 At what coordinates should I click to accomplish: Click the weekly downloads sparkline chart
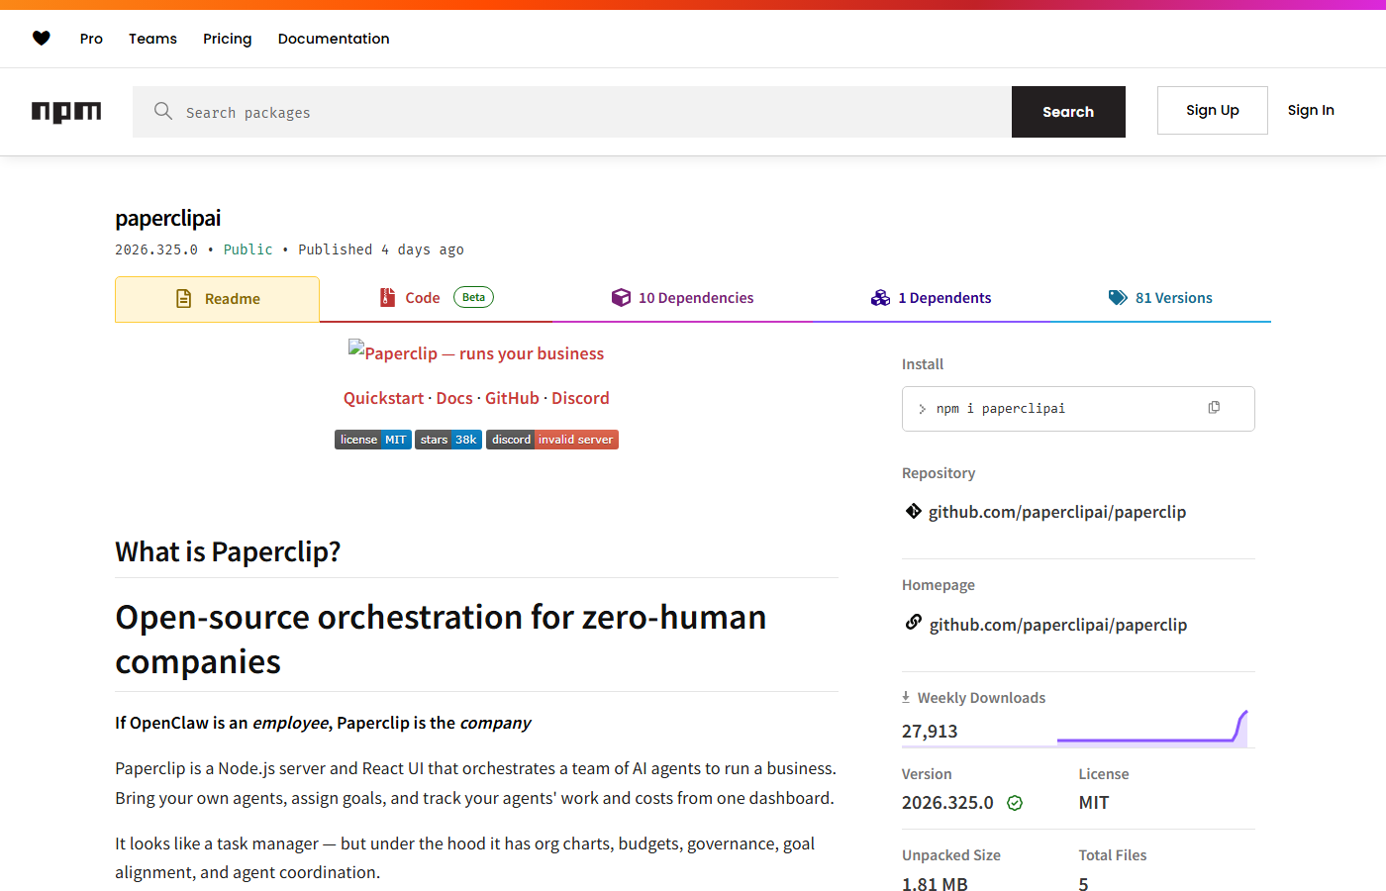1152,728
